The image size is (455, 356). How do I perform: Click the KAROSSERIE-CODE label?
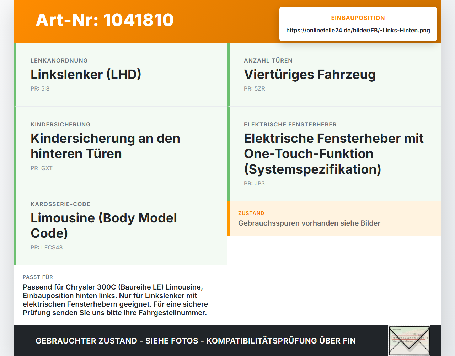[60, 204]
